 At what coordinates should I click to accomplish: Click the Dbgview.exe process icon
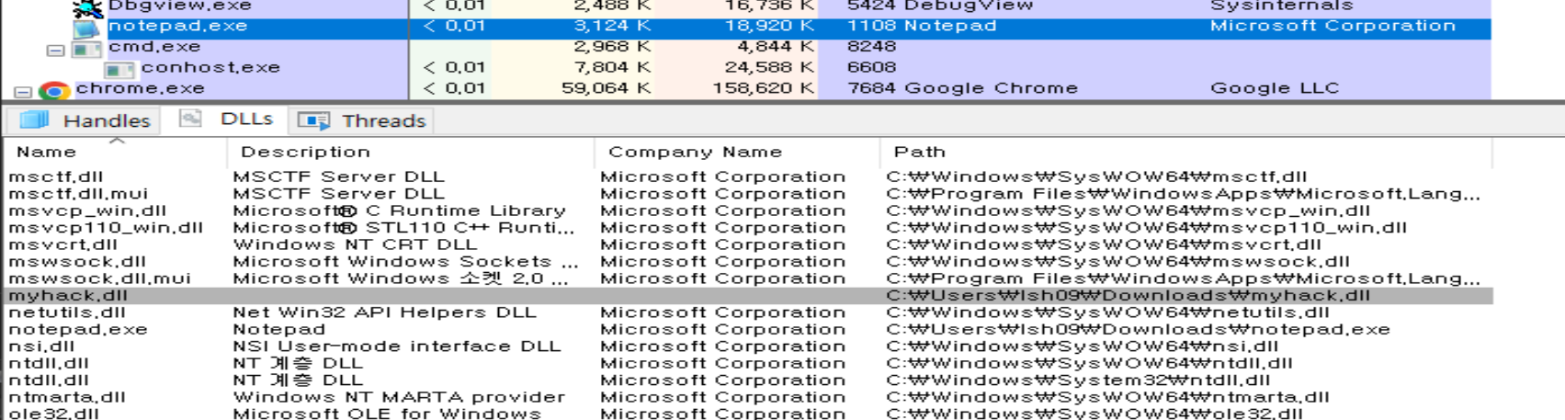pos(87,7)
